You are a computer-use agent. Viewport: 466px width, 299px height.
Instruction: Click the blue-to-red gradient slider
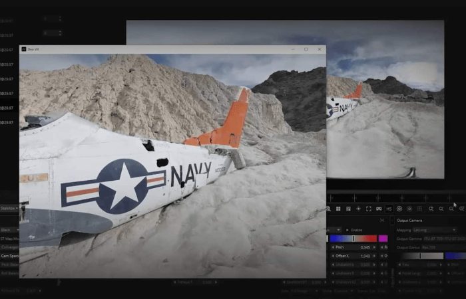click(x=353, y=239)
